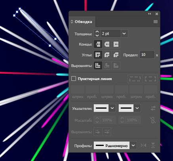Choose the round join corner icon
173x161 pixels.
coord(107,55)
